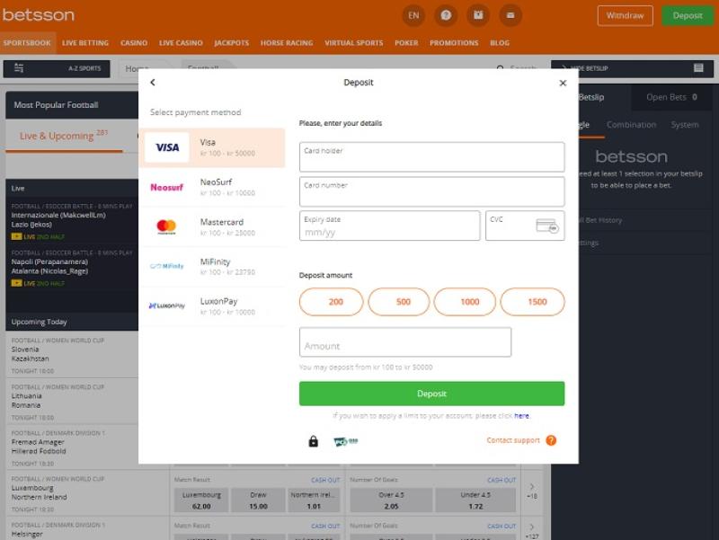The image size is (719, 540).
Task: Click the orange Contact support question icon
Action: click(x=551, y=440)
